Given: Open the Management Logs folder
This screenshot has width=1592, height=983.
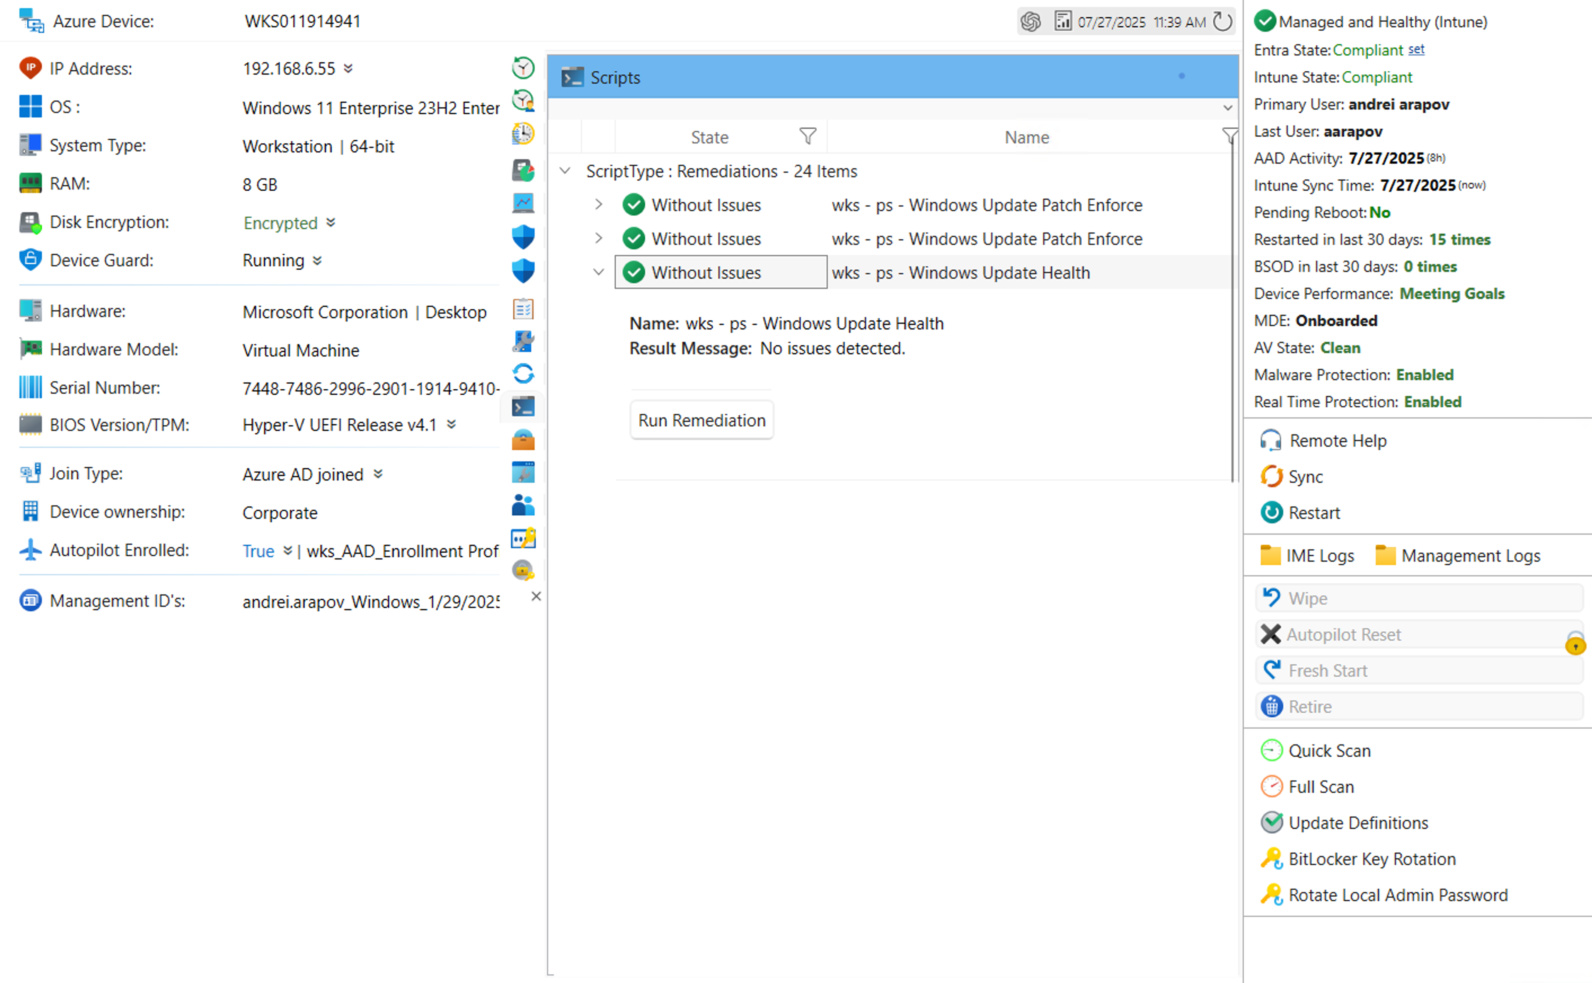Looking at the screenshot, I should coord(1458,555).
